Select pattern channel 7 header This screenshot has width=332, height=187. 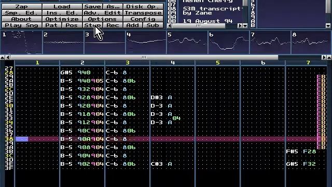click(308, 62)
